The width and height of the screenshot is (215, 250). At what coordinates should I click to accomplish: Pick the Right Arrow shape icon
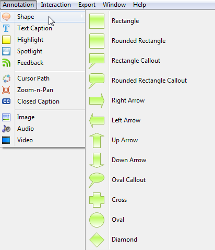pyautogui.click(x=97, y=100)
